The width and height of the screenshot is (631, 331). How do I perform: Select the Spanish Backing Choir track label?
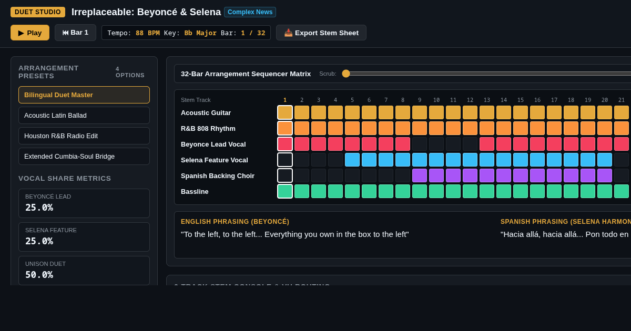pos(218,175)
